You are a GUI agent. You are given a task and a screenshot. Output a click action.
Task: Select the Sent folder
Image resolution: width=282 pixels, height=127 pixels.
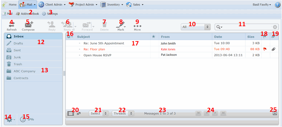click(x=33, y=50)
